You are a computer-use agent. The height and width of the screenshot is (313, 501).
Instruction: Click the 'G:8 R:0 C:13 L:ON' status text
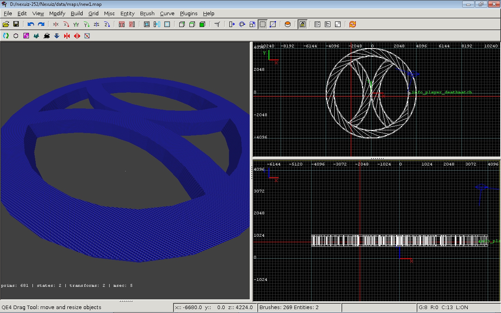443,307
